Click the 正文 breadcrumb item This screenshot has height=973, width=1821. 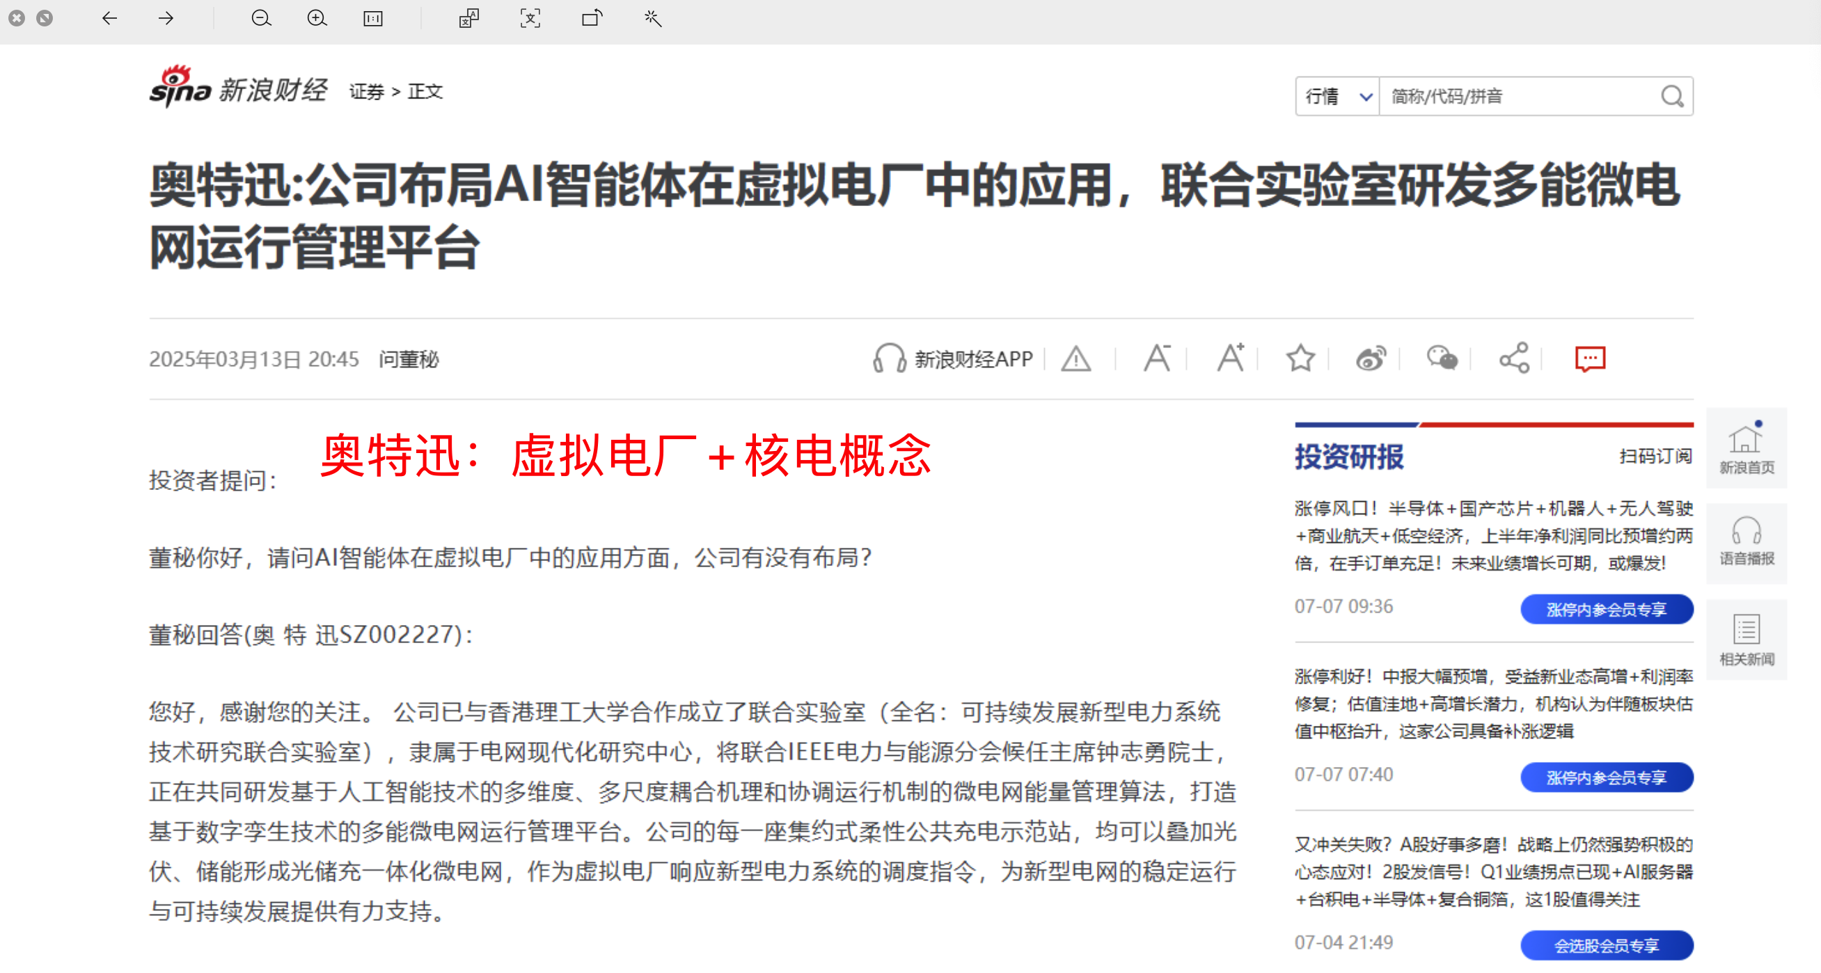click(425, 92)
